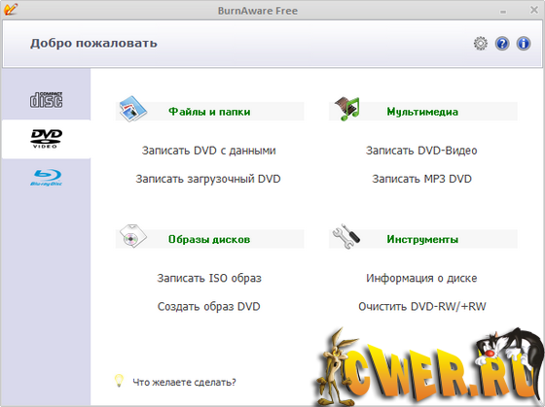The height and width of the screenshot is (407, 545).
Task: Choose Записать ISO образ
Action: 209,278
